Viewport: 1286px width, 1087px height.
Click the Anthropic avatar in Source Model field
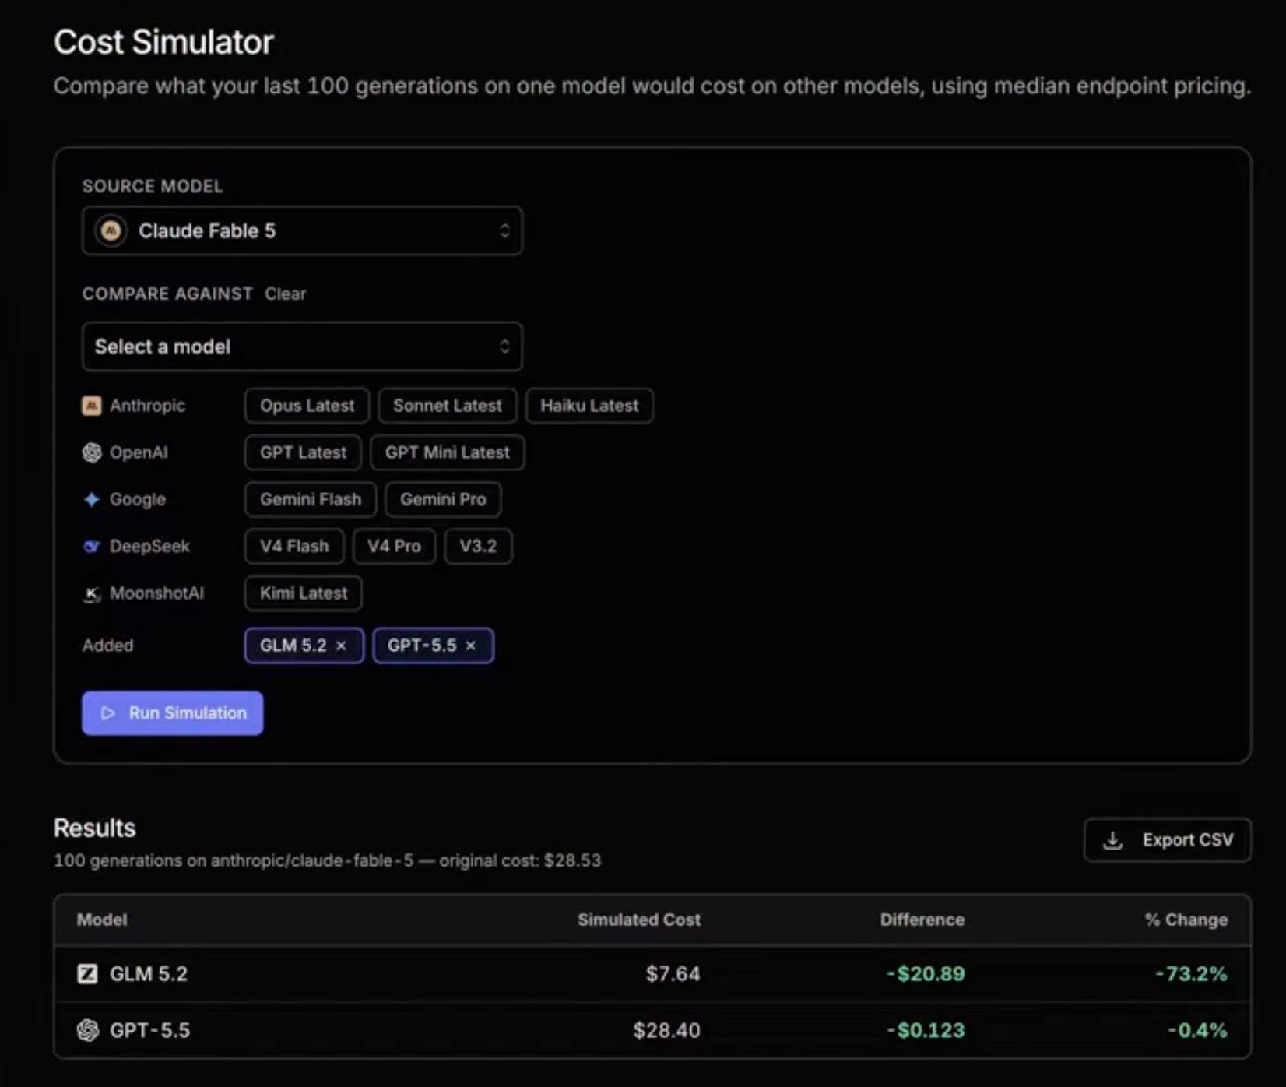pos(111,230)
